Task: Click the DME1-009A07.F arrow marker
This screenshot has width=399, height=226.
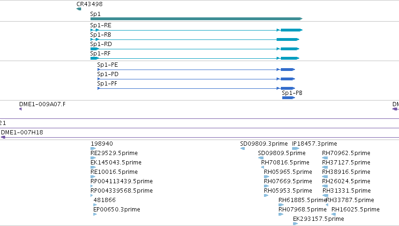Action: [x=20, y=109]
